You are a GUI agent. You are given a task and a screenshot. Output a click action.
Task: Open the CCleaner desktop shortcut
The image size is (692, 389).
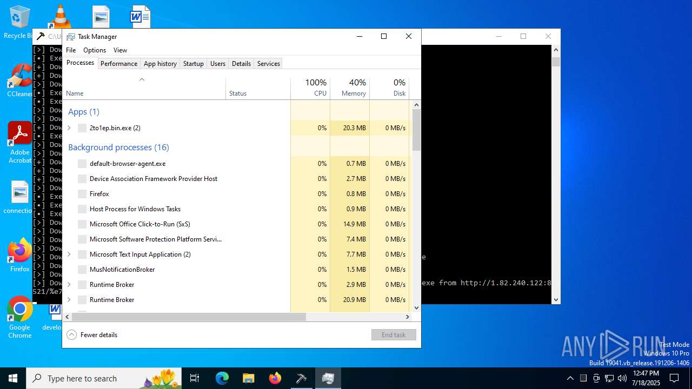[x=19, y=81]
